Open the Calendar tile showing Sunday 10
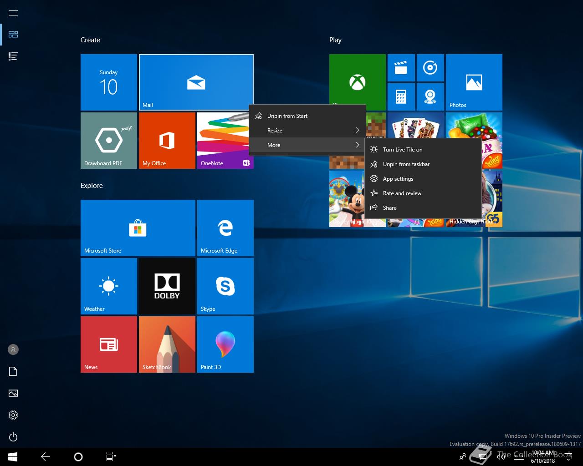Viewport: 583px width, 466px height. tap(109, 82)
